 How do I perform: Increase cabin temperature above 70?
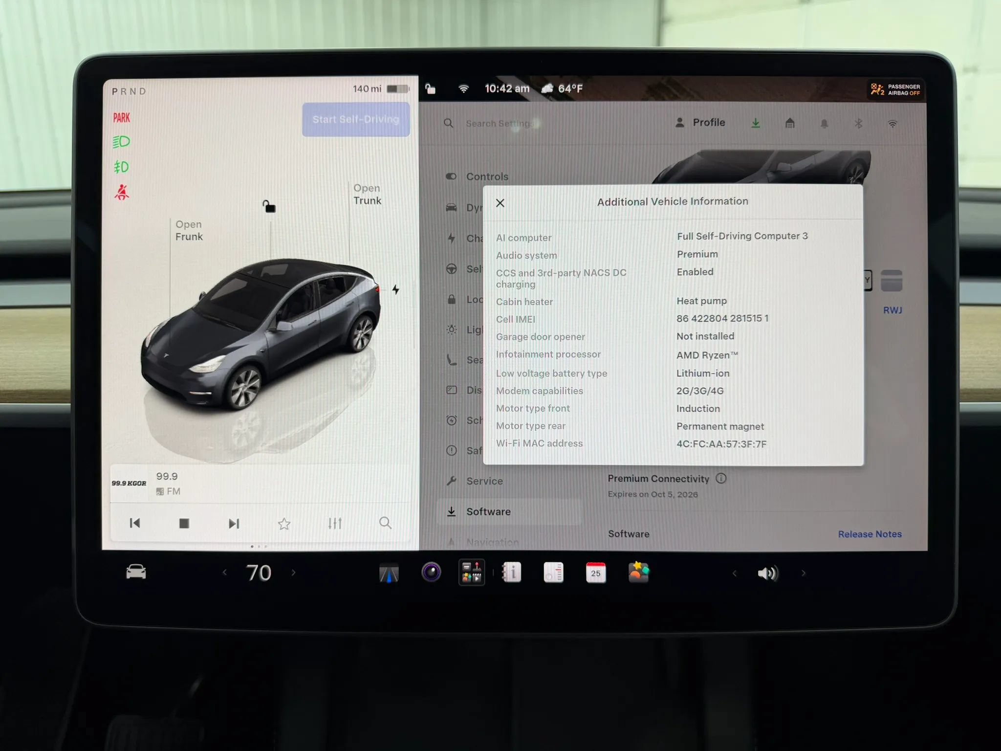click(x=293, y=572)
